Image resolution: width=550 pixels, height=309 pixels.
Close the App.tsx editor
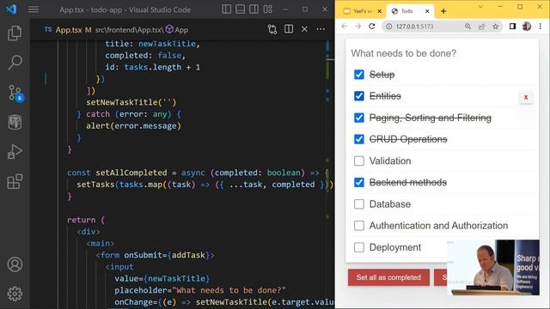(304, 29)
